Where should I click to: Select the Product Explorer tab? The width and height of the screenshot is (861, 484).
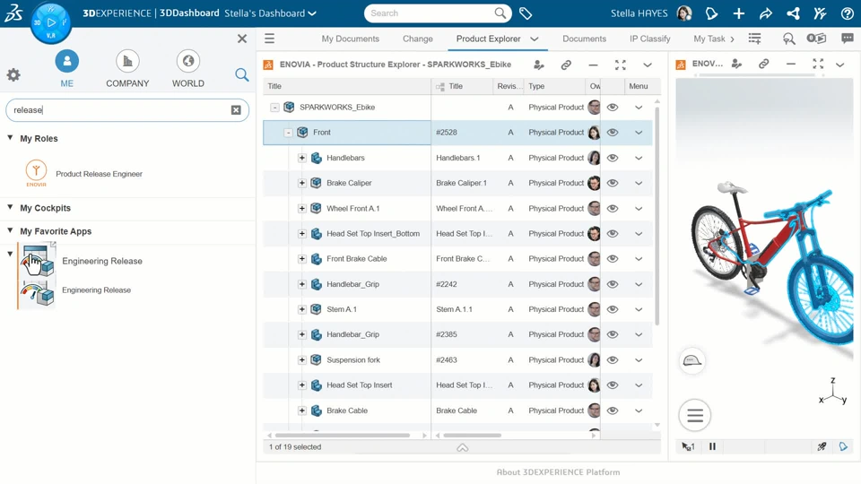488,39
